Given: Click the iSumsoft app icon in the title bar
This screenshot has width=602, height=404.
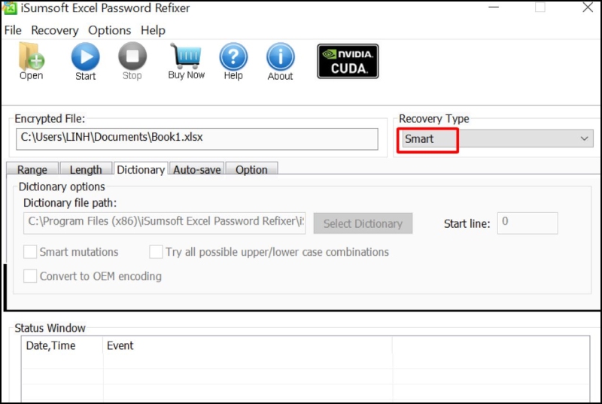Looking at the screenshot, I should [x=11, y=8].
